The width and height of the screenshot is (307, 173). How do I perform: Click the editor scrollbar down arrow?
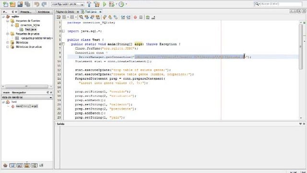coord(301,118)
